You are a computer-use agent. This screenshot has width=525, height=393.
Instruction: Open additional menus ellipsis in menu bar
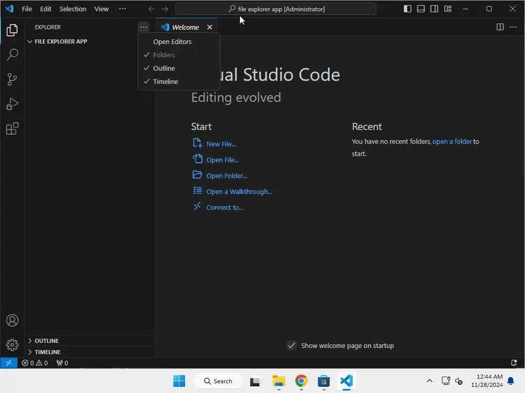click(123, 9)
